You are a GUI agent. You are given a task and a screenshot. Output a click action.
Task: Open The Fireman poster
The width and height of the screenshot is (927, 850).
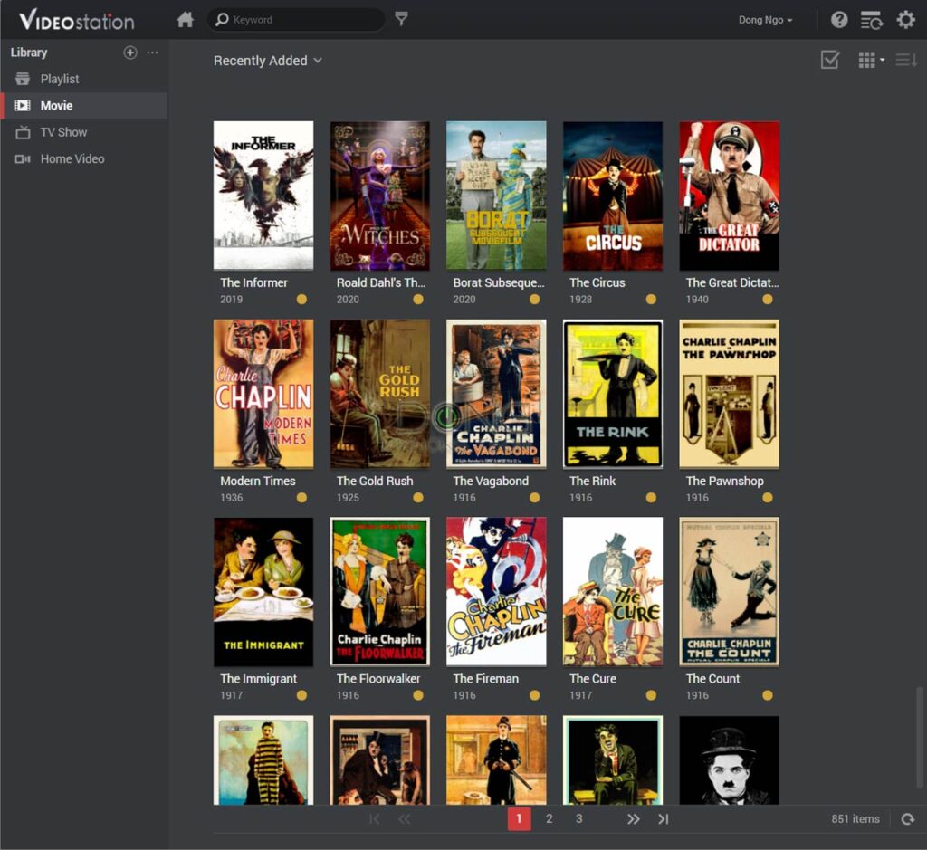tap(497, 592)
